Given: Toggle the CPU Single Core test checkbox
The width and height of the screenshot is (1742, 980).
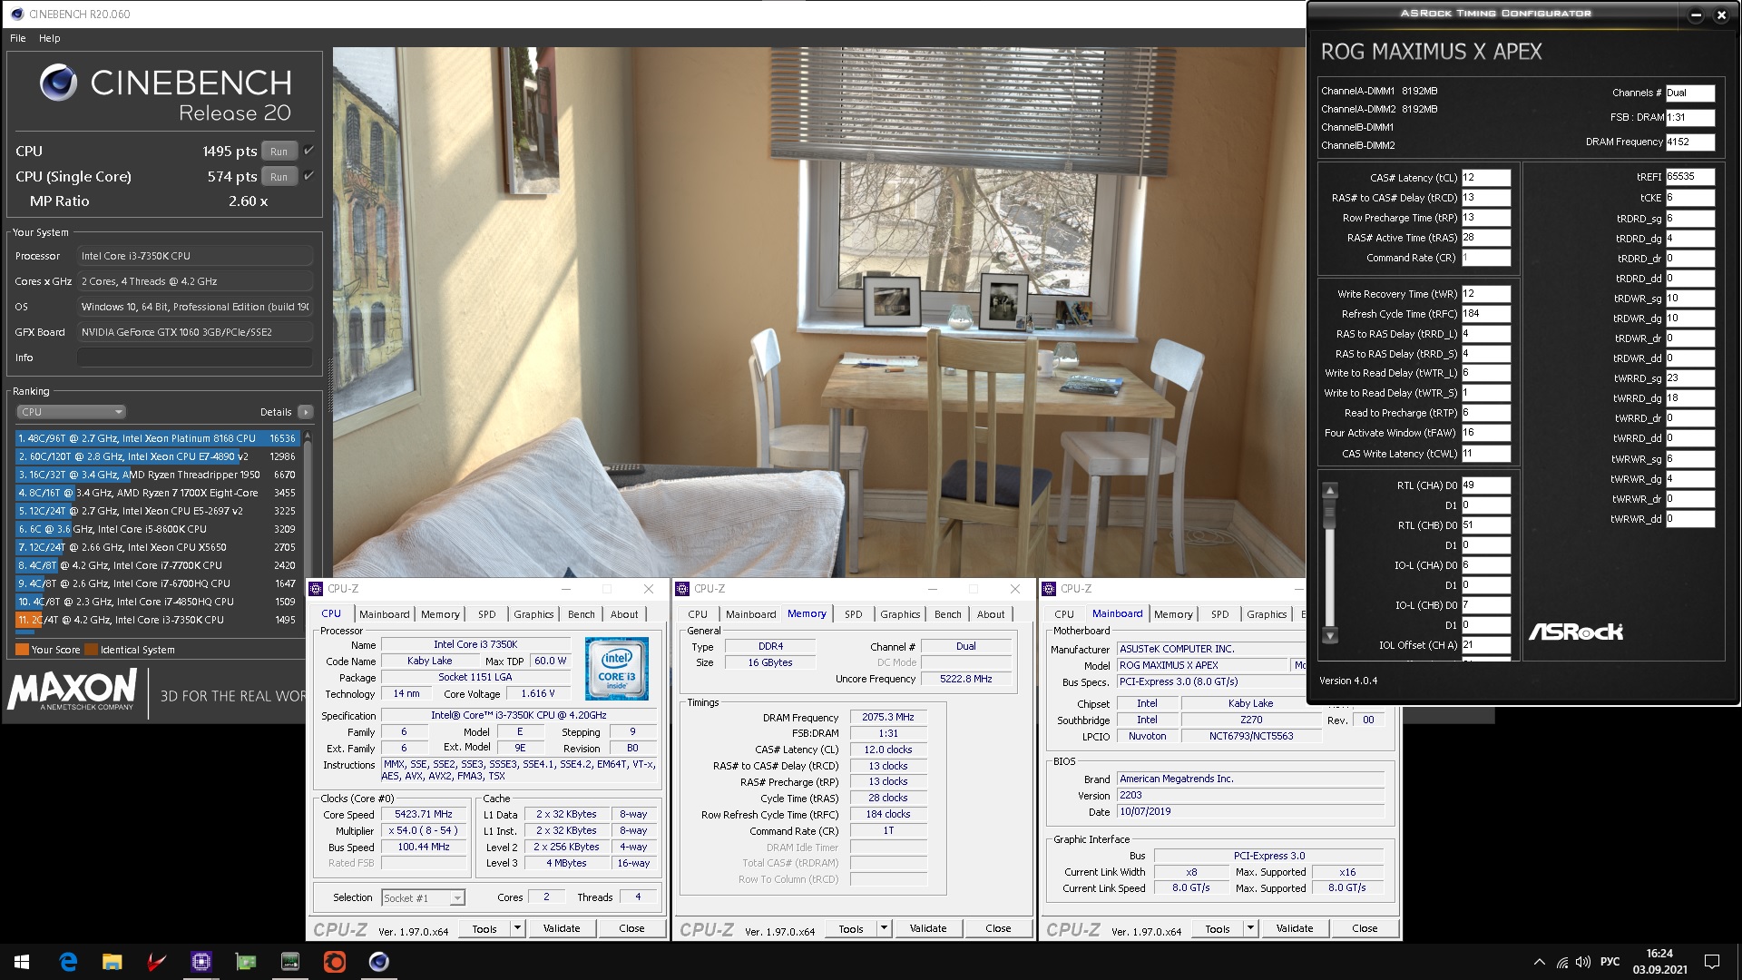Looking at the screenshot, I should tap(308, 176).
